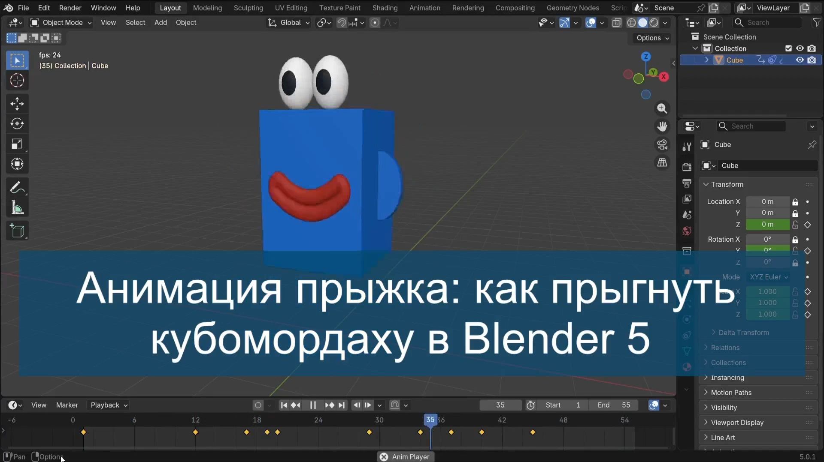
Task: Hide the Cube in the outliner
Action: click(799, 60)
